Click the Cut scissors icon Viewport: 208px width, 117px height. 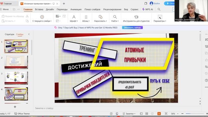27,16
